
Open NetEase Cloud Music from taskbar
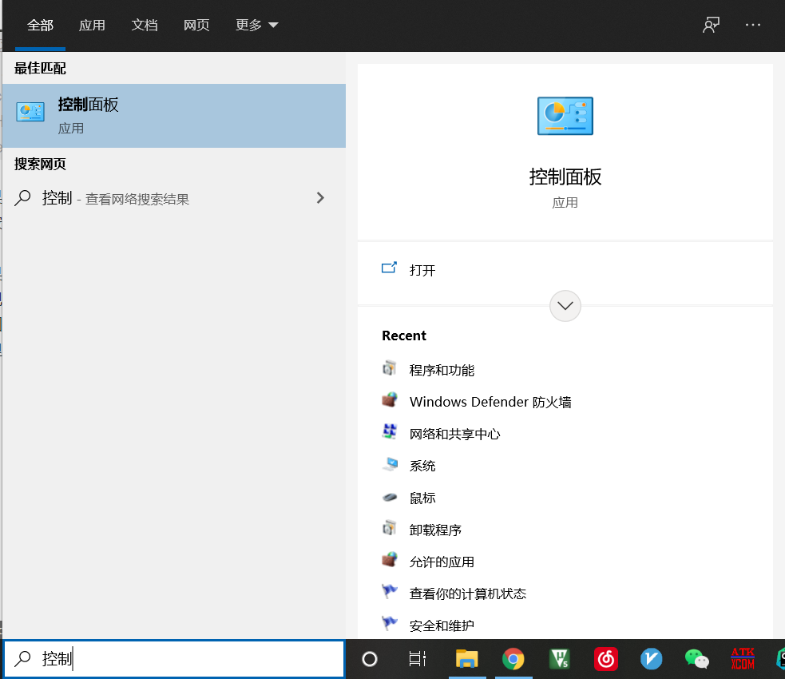click(x=605, y=659)
